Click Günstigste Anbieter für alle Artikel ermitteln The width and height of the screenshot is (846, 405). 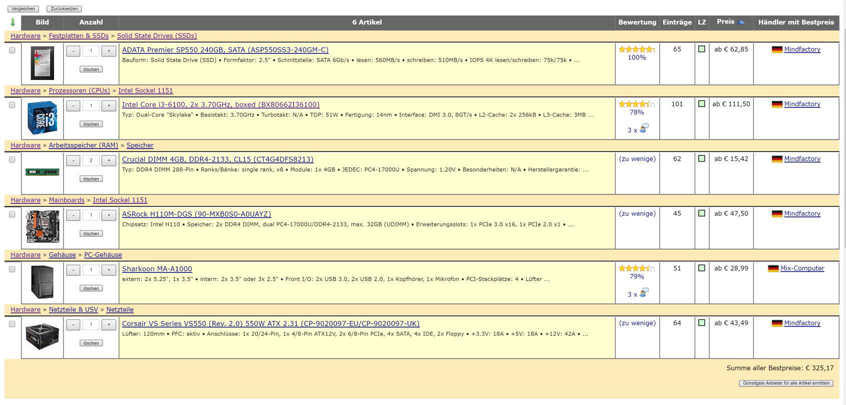coord(786,383)
